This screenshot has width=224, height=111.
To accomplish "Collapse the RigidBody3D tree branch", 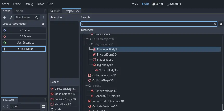I will tap(92, 65).
